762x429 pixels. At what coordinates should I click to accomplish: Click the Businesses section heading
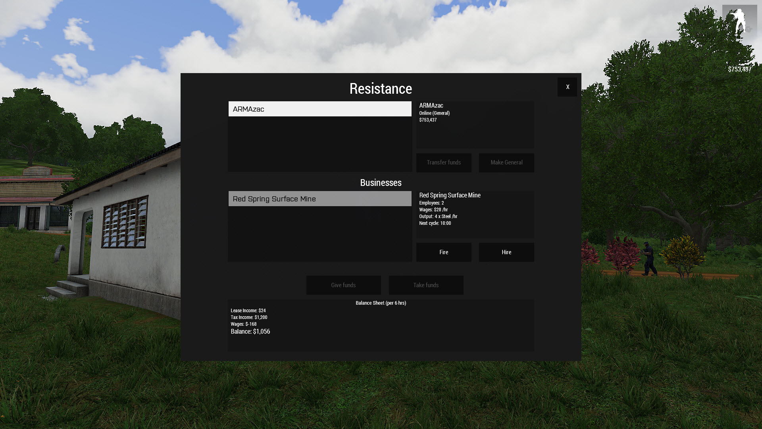point(381,183)
